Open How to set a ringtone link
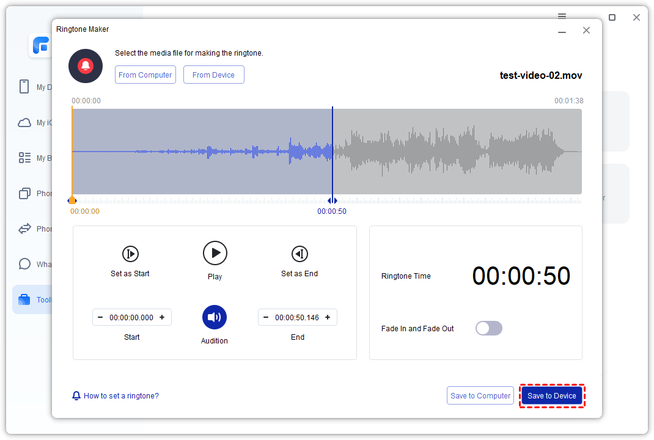 [121, 396]
